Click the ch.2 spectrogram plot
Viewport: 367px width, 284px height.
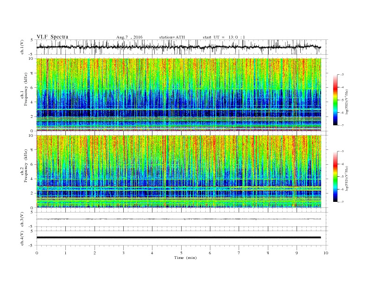point(179,172)
